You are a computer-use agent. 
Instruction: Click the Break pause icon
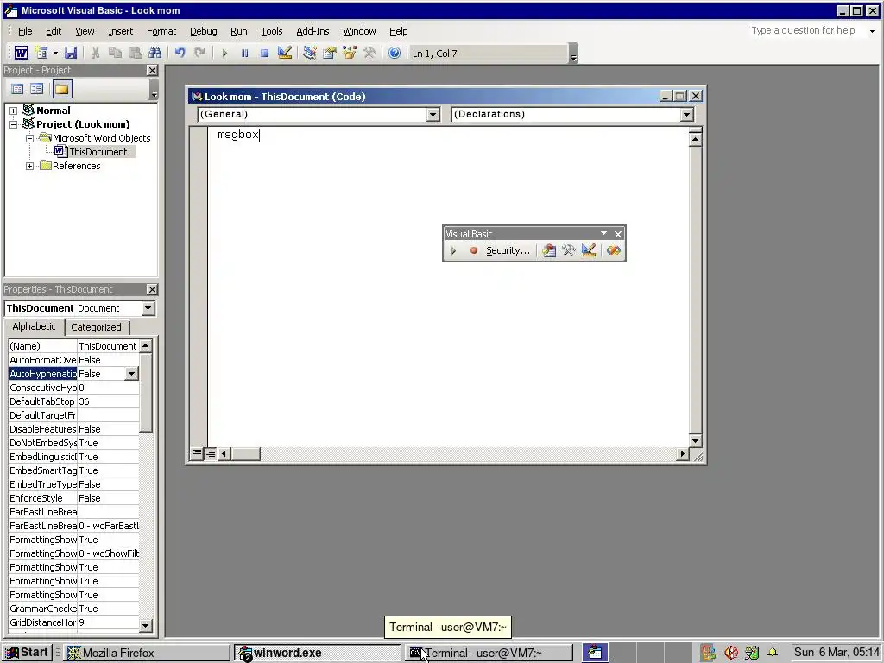244,53
